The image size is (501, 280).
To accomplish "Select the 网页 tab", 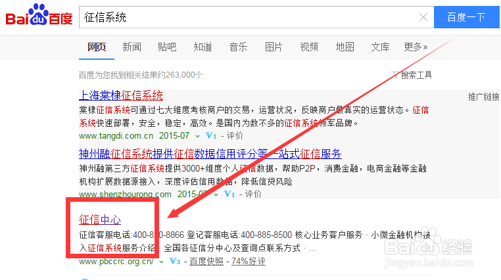I will (x=97, y=47).
